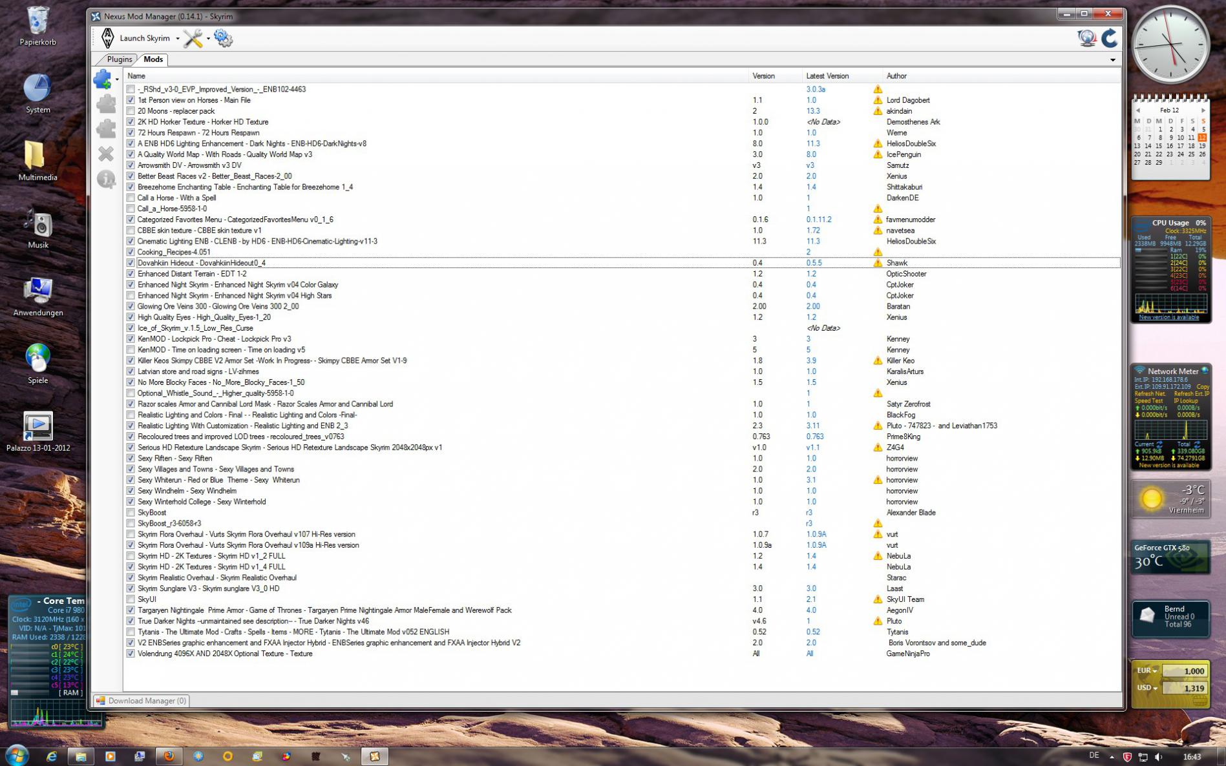The image size is (1226, 766).
Task: Switch to the Plugins tab
Action: [x=120, y=59]
